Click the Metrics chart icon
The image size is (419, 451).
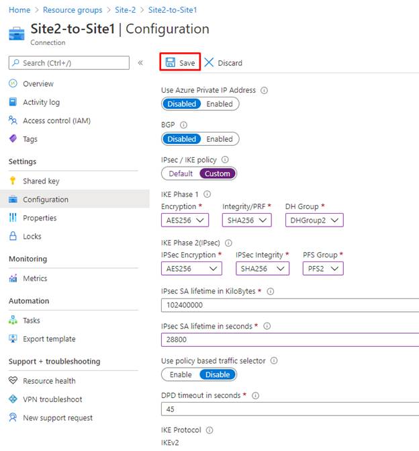(x=13, y=278)
